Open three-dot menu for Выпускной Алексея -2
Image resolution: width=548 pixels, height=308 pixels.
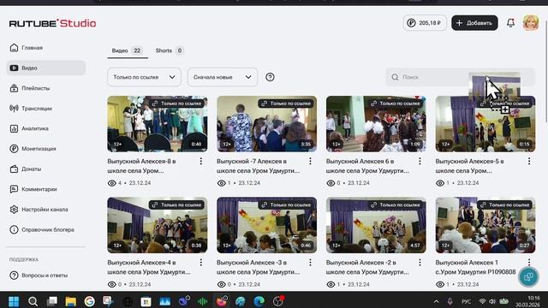tap(420, 263)
